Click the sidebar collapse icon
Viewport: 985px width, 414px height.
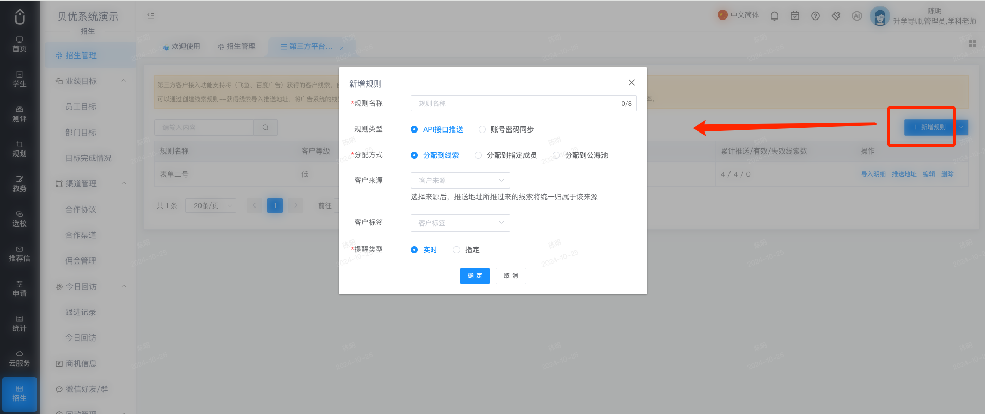tap(151, 16)
